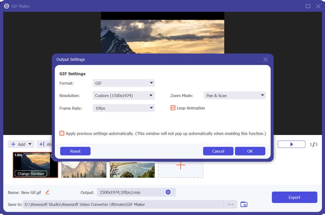Open the save folder icon
Viewport: 325px width, 215px height.
point(244,204)
